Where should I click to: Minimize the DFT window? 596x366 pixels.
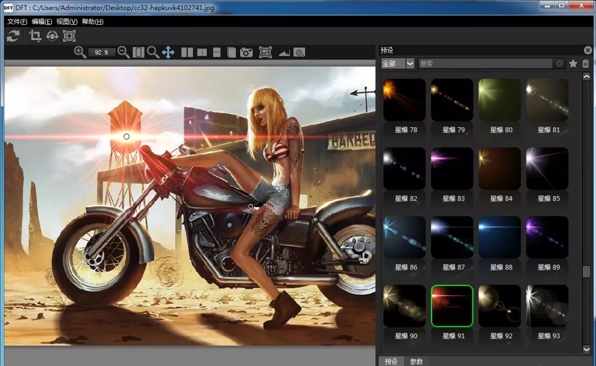click(x=547, y=6)
